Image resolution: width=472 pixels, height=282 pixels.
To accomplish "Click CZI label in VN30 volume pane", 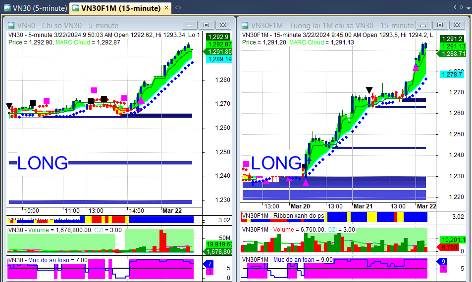I will [x=99, y=230].
